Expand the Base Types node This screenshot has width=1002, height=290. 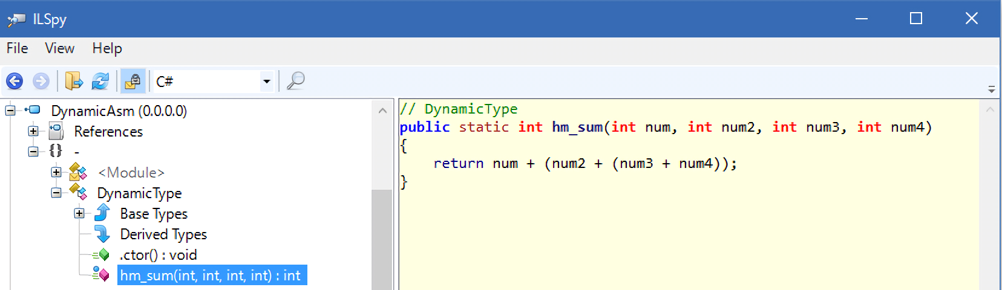[79, 213]
